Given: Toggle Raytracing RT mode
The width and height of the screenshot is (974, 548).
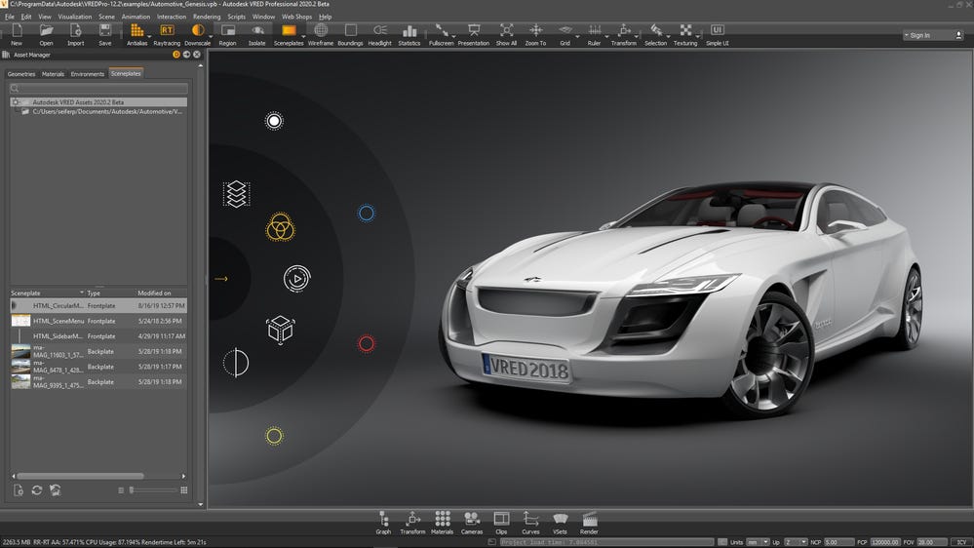Looking at the screenshot, I should (x=167, y=34).
